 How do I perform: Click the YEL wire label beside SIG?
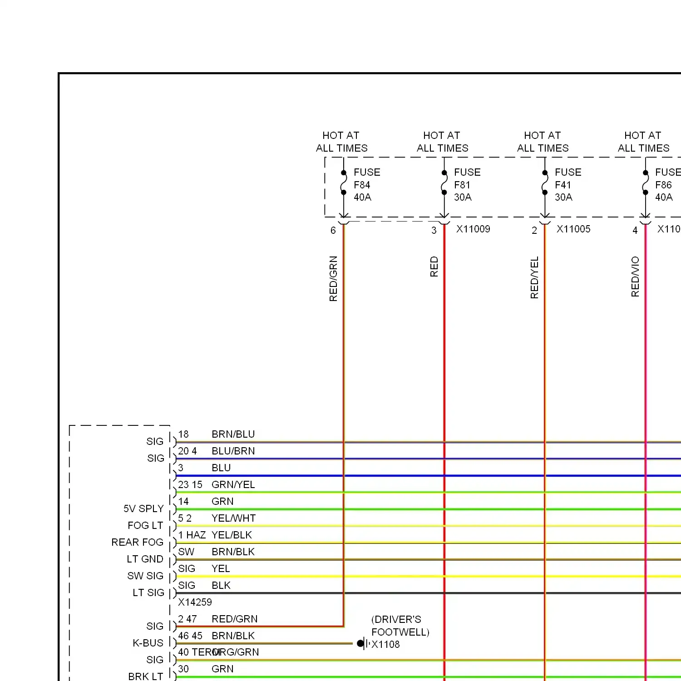221,568
